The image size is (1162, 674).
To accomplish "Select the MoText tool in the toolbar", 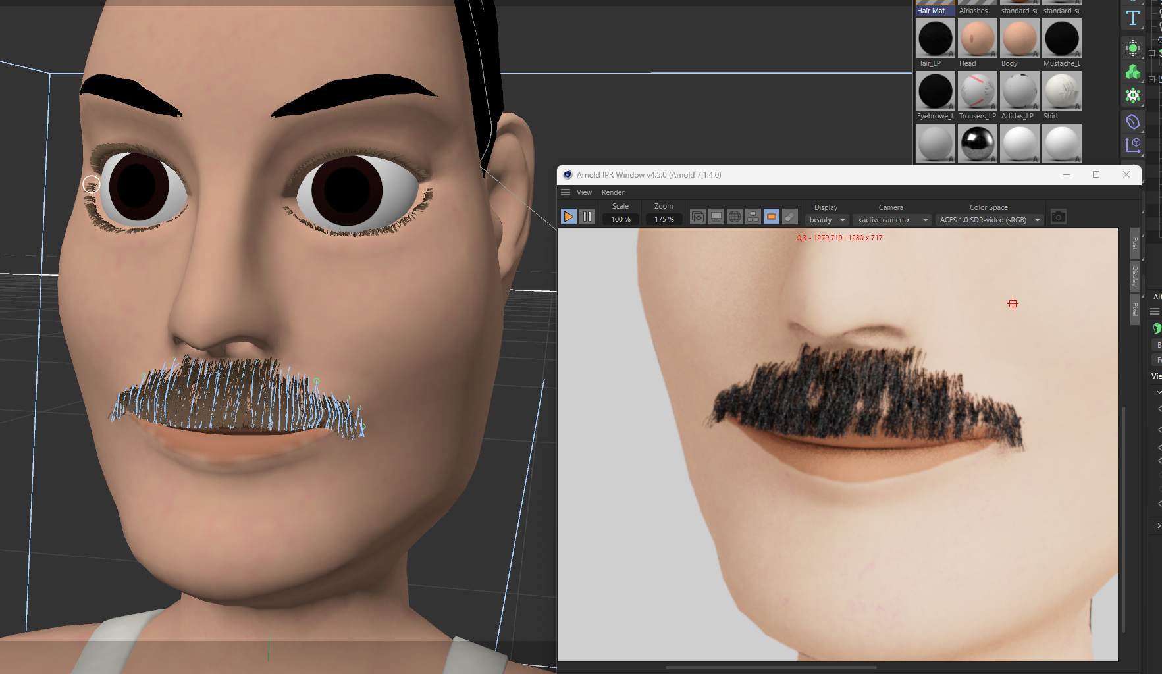I will 1133,18.
